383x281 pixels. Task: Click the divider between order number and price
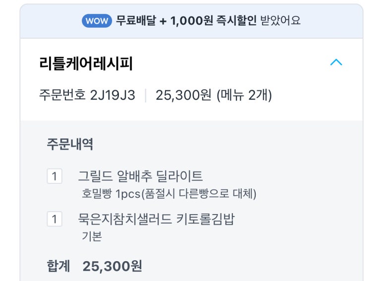(x=145, y=95)
